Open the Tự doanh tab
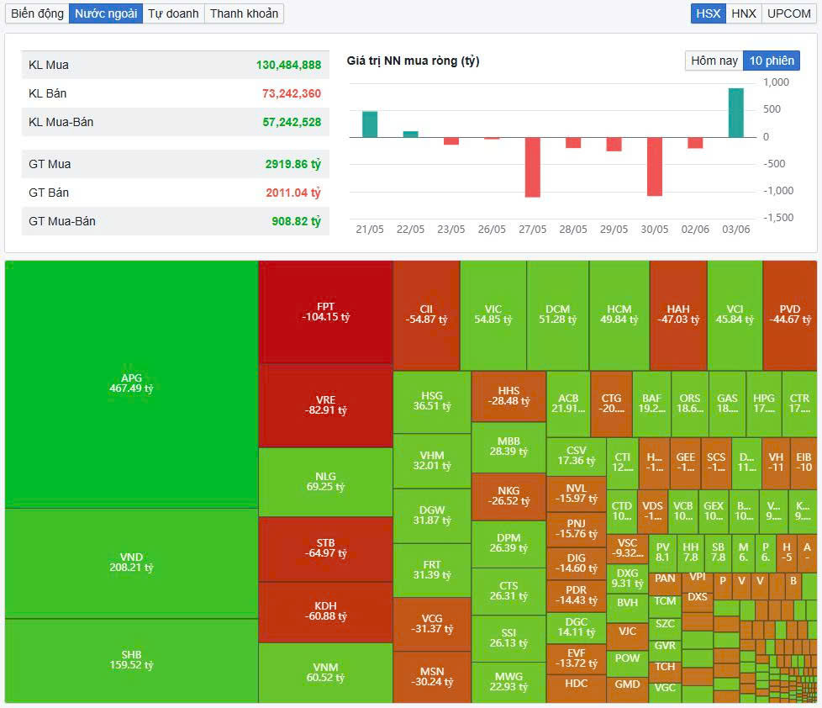Screen dimensions: 822x708 point(173,13)
